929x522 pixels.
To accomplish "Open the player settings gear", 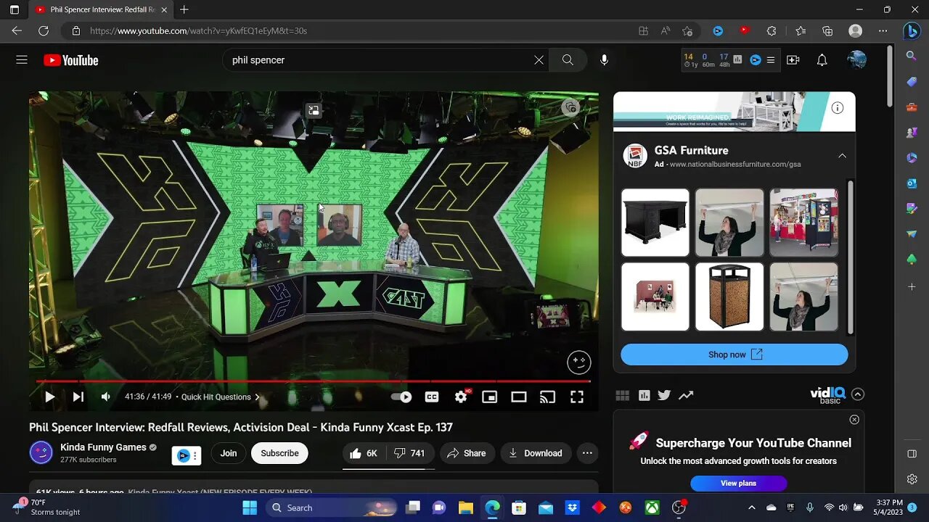I will click(x=461, y=397).
